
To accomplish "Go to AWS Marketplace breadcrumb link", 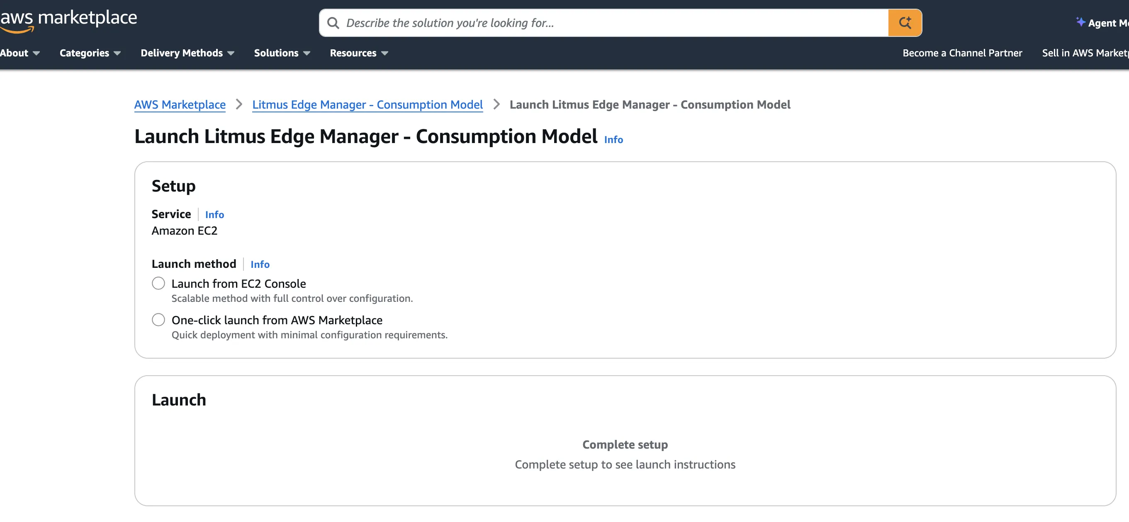I will tap(180, 104).
